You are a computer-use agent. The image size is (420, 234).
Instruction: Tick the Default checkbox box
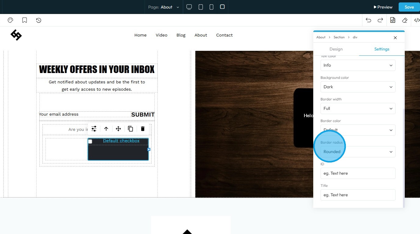(90, 141)
